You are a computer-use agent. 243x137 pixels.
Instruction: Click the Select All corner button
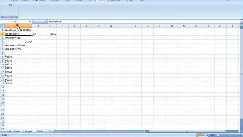[x=2, y=26]
